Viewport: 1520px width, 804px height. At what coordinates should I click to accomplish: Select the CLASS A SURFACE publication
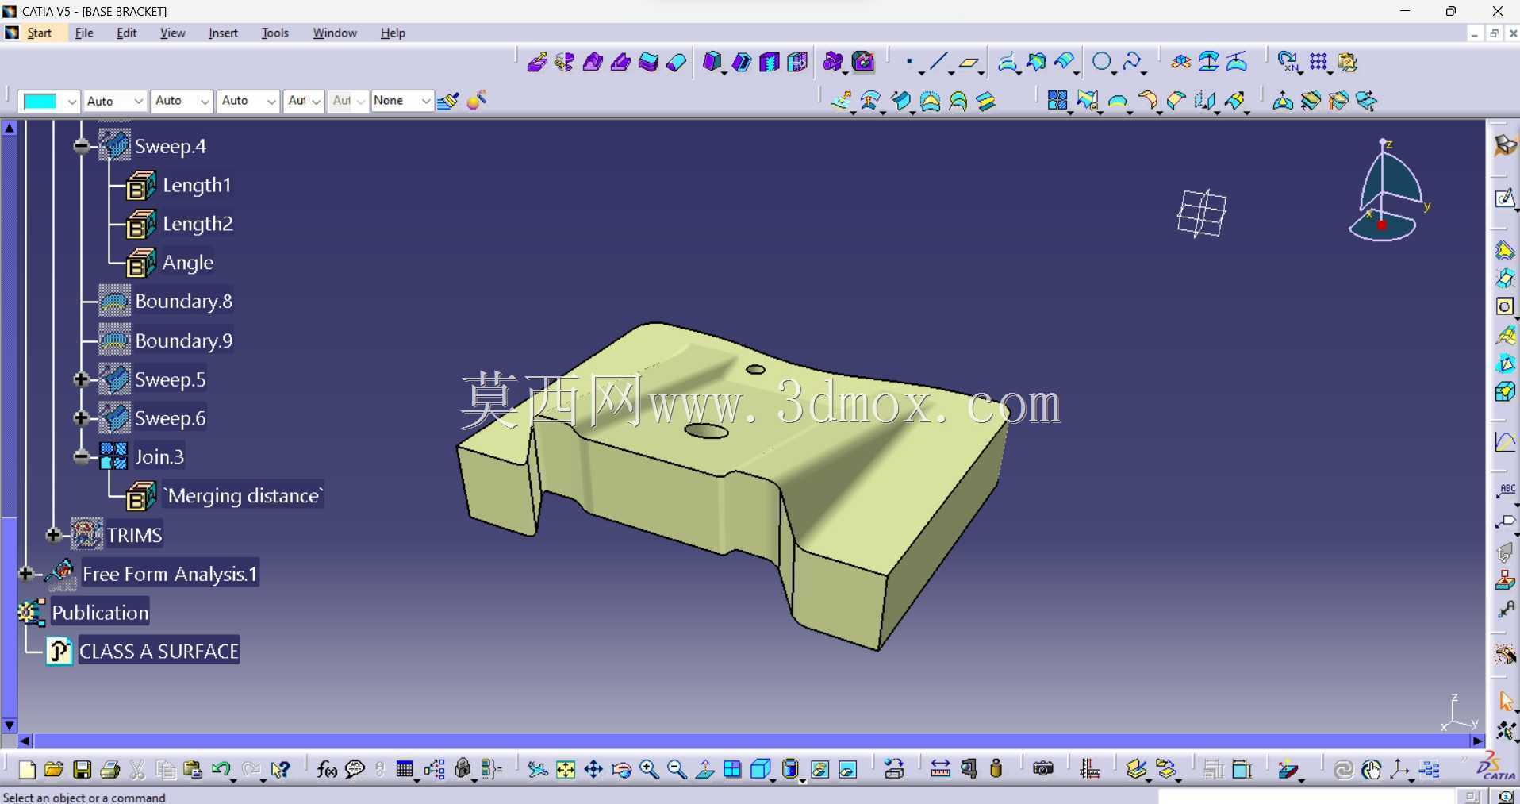click(x=159, y=652)
